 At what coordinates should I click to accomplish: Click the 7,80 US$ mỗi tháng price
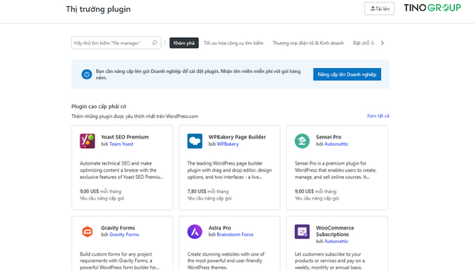208,191
